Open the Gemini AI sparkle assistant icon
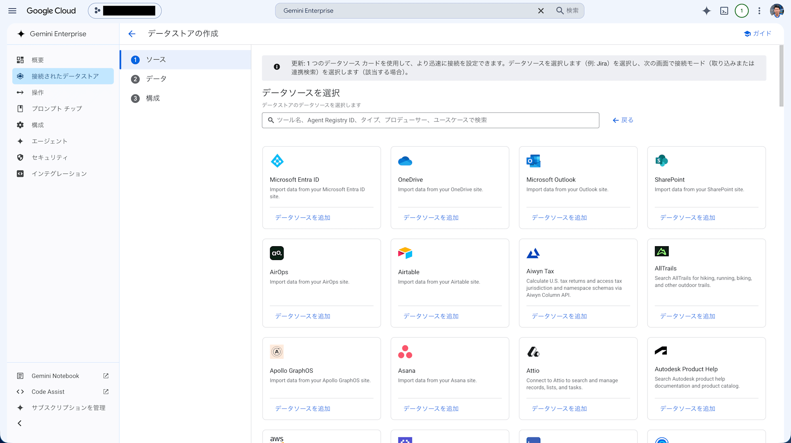The image size is (791, 443). 706,11
